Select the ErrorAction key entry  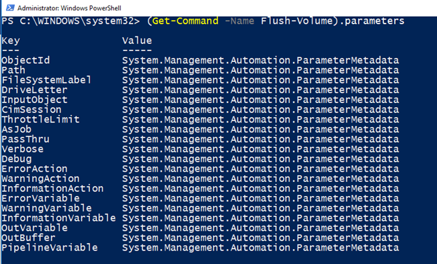34,169
